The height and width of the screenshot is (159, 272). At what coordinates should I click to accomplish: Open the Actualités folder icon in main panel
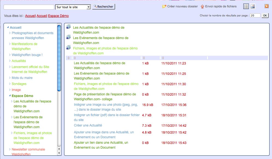pos(68,27)
